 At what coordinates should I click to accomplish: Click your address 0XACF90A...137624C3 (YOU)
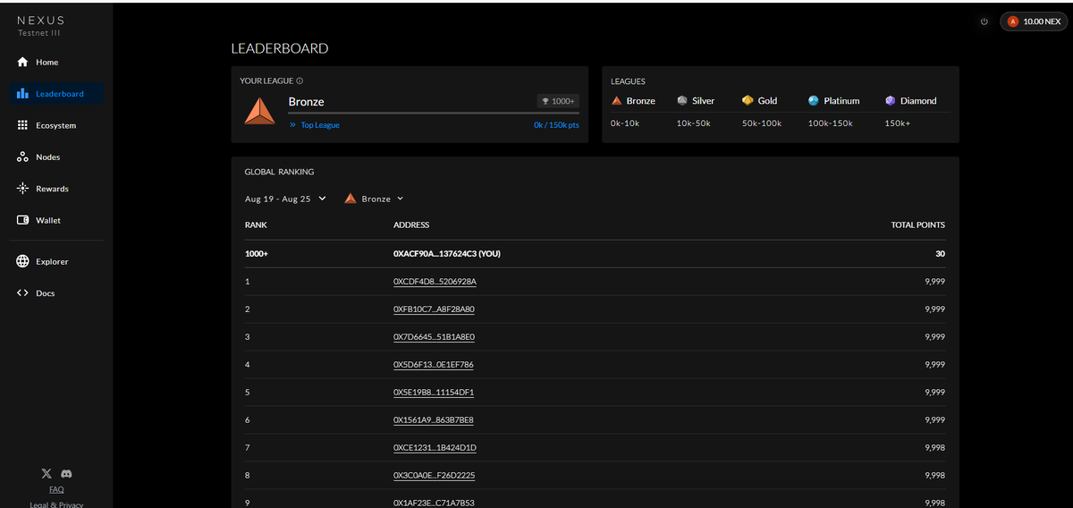[x=447, y=254]
